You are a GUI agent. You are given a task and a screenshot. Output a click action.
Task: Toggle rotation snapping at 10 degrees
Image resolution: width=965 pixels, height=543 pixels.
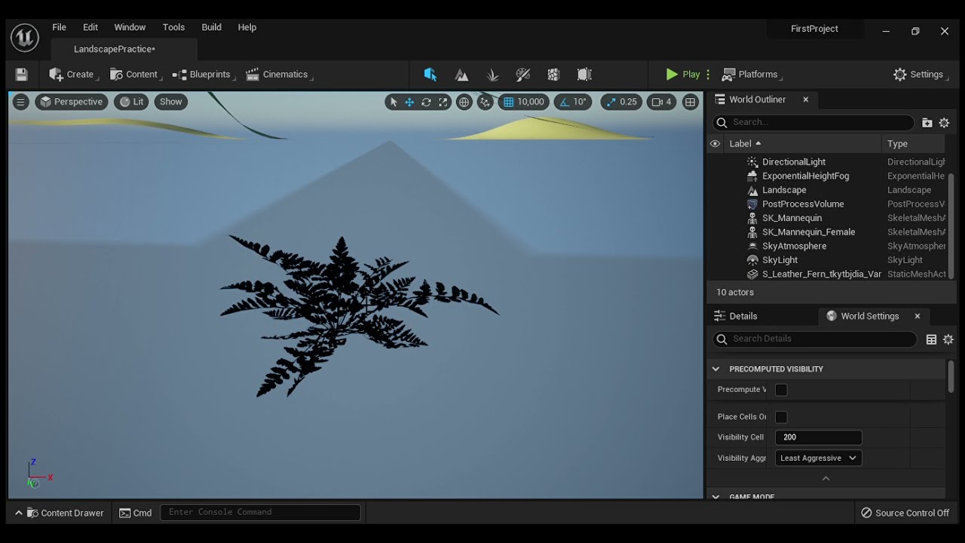click(573, 102)
